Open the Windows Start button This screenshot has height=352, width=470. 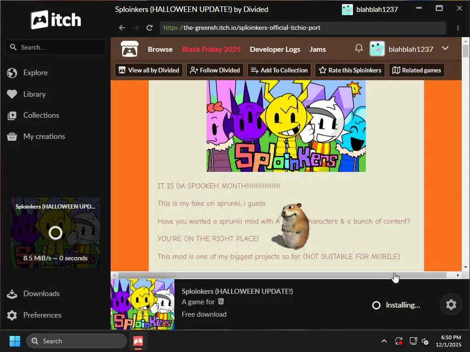tap(15, 341)
